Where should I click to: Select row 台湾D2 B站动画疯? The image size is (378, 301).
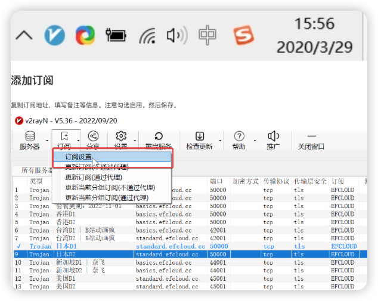(x=190, y=238)
